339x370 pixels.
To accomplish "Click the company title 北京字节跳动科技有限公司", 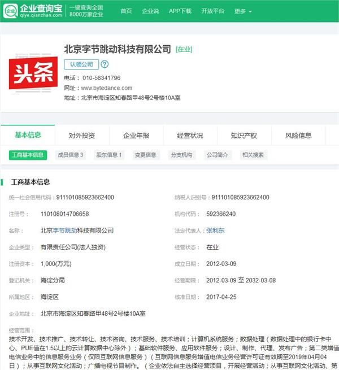I will (118, 49).
